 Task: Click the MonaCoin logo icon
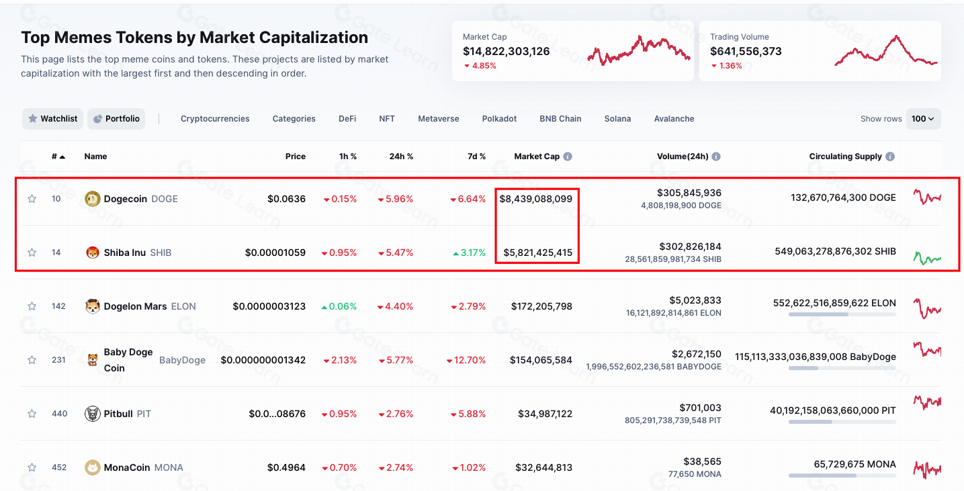92,467
